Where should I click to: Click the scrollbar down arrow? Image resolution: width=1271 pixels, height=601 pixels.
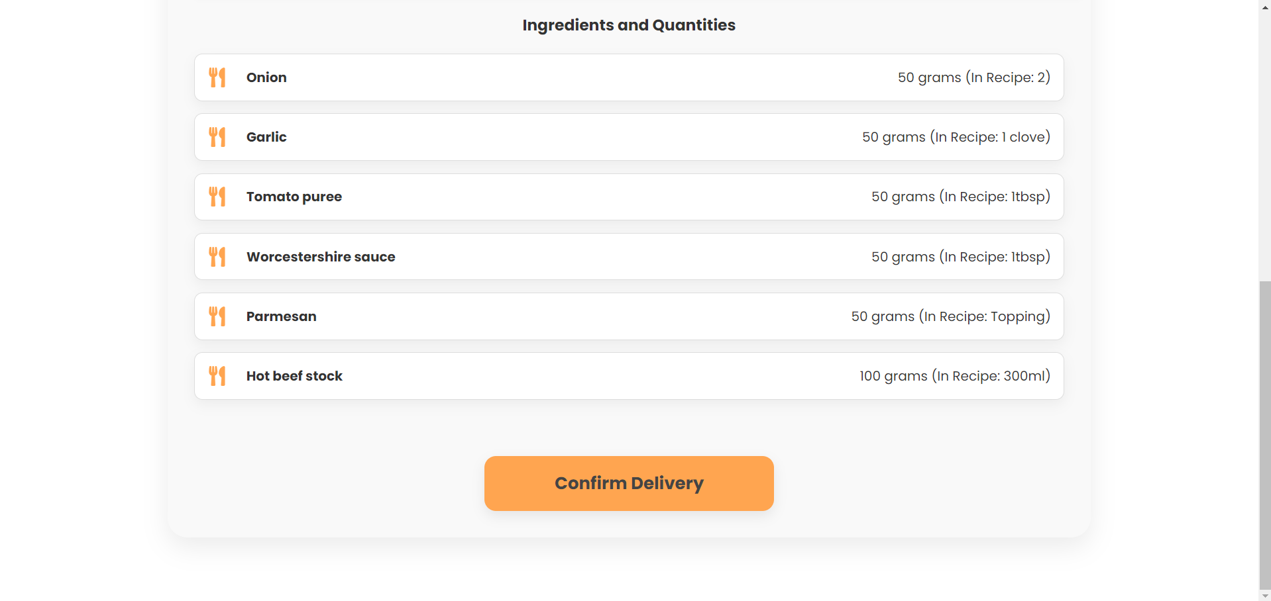pyautogui.click(x=1265, y=596)
